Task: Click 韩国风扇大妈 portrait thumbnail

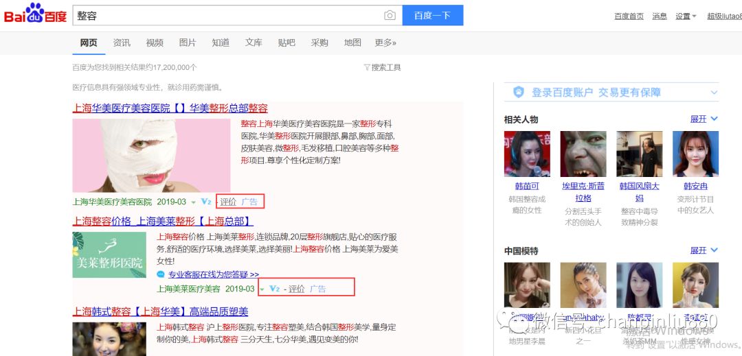Action: click(640, 154)
